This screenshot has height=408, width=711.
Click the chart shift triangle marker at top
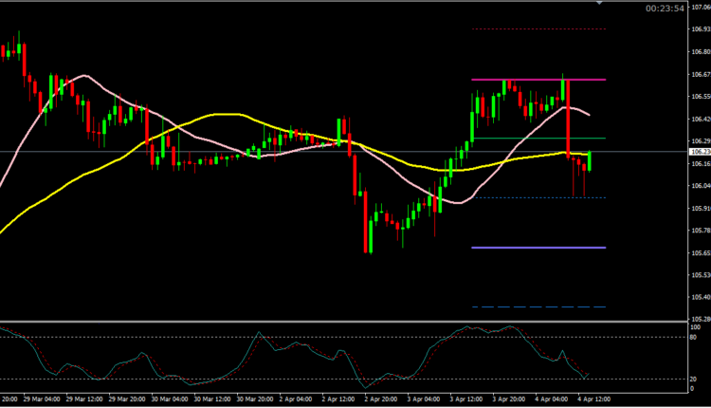[597, 3]
